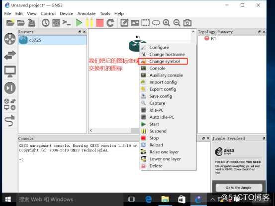This screenshot has height=206, width=275.
Task: Reload all devices toolbar icon
Action: (110, 23)
